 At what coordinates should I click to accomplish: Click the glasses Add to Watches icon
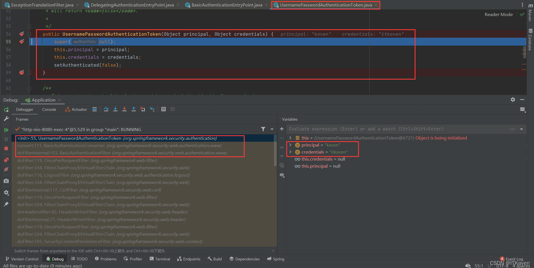point(513,129)
